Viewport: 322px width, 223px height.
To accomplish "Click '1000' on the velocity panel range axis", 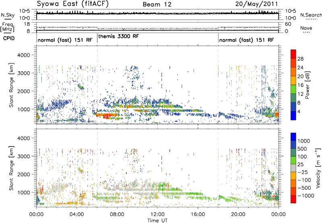I will [x=23, y=192].
